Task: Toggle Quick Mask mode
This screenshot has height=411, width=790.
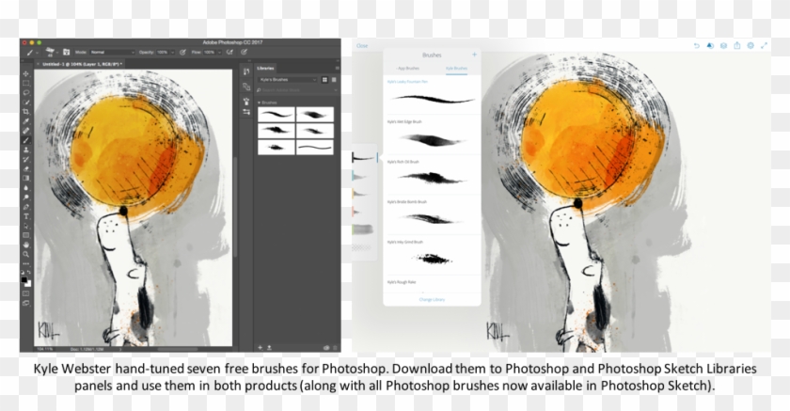Action: point(25,293)
